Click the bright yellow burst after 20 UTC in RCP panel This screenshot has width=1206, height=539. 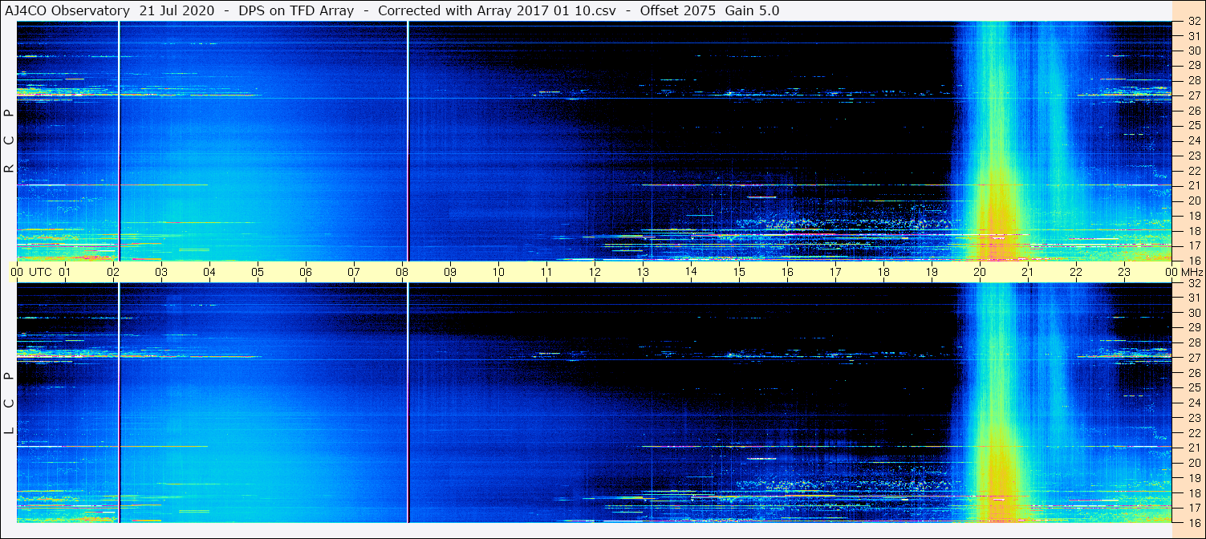pos(995,217)
